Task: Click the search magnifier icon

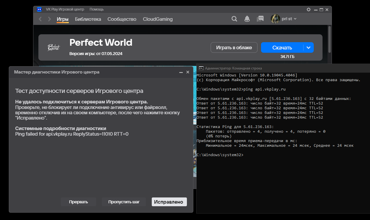Action: (x=234, y=19)
